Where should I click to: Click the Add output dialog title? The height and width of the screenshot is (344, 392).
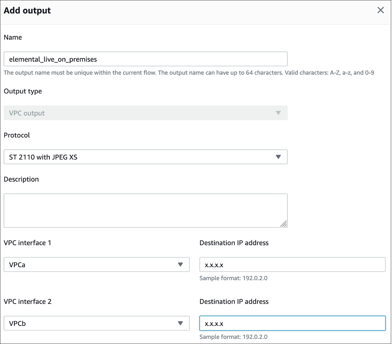(27, 10)
